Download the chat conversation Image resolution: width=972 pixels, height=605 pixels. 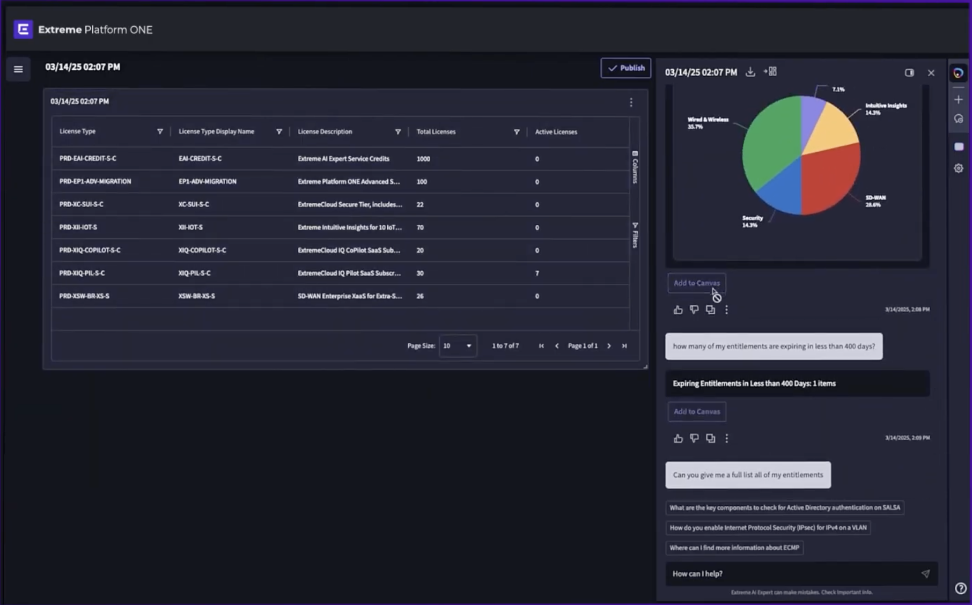750,72
